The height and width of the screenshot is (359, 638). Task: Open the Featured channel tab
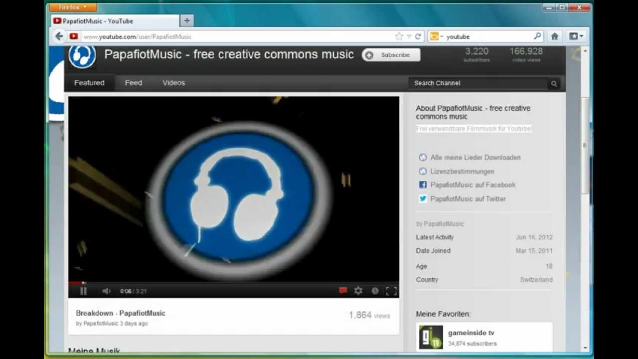point(89,83)
